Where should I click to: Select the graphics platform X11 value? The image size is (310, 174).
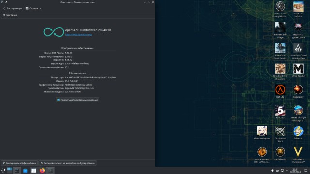pyautogui.click(x=67, y=67)
